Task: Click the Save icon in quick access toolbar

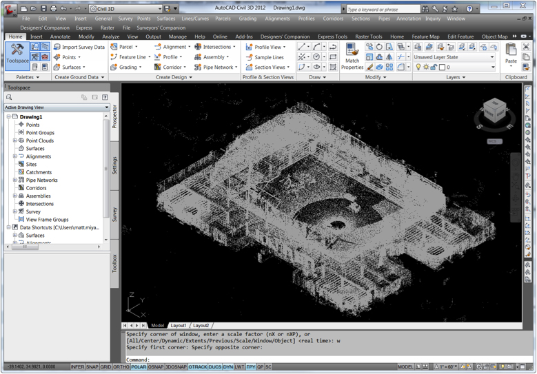Action: (43, 9)
